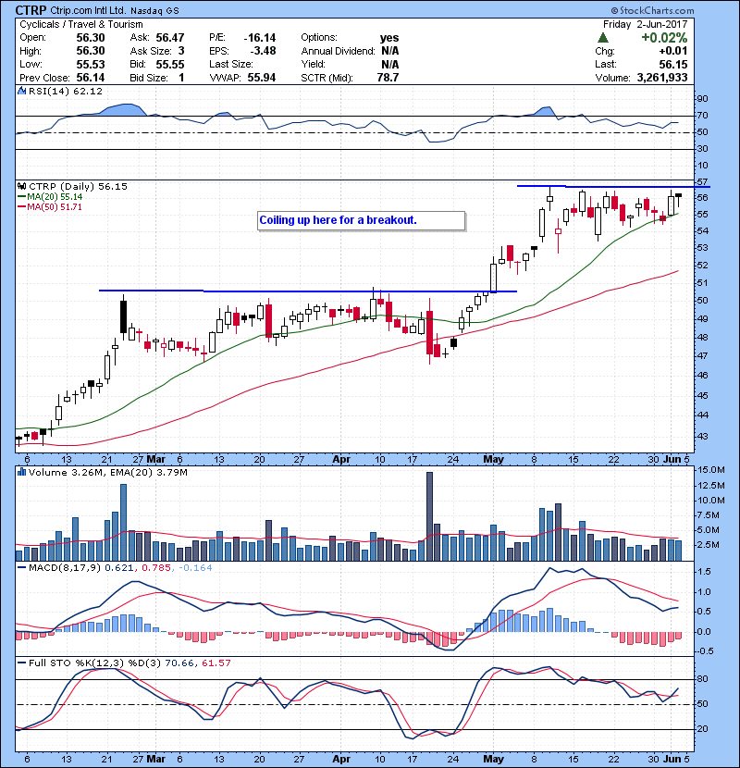Click the RSI(14) indicator panel icon
This screenshot has width=740, height=768.
pyautogui.click(x=21, y=91)
